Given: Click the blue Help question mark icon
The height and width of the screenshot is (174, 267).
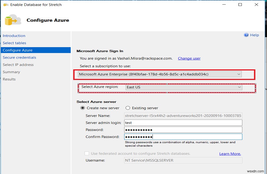Looking at the screenshot, I should pyautogui.click(x=246, y=35).
